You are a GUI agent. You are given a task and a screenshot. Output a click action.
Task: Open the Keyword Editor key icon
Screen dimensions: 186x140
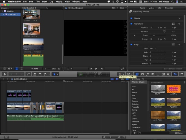28,74
